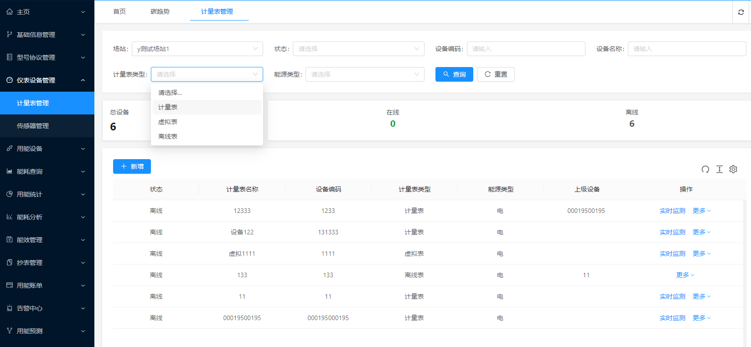Switch to the 碳趋势 tab
The width and height of the screenshot is (751, 347).
(160, 11)
